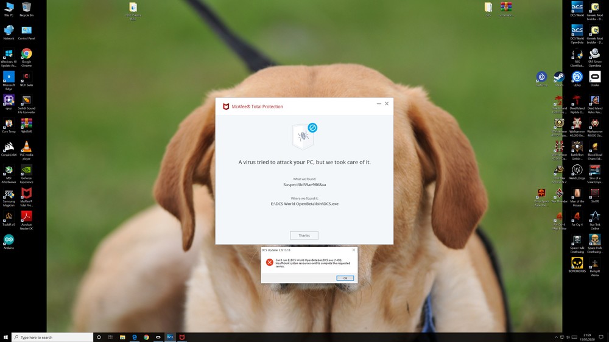Select the GeForce Experience desktop icon
Image resolution: width=609 pixels, height=342 pixels.
pos(26,174)
